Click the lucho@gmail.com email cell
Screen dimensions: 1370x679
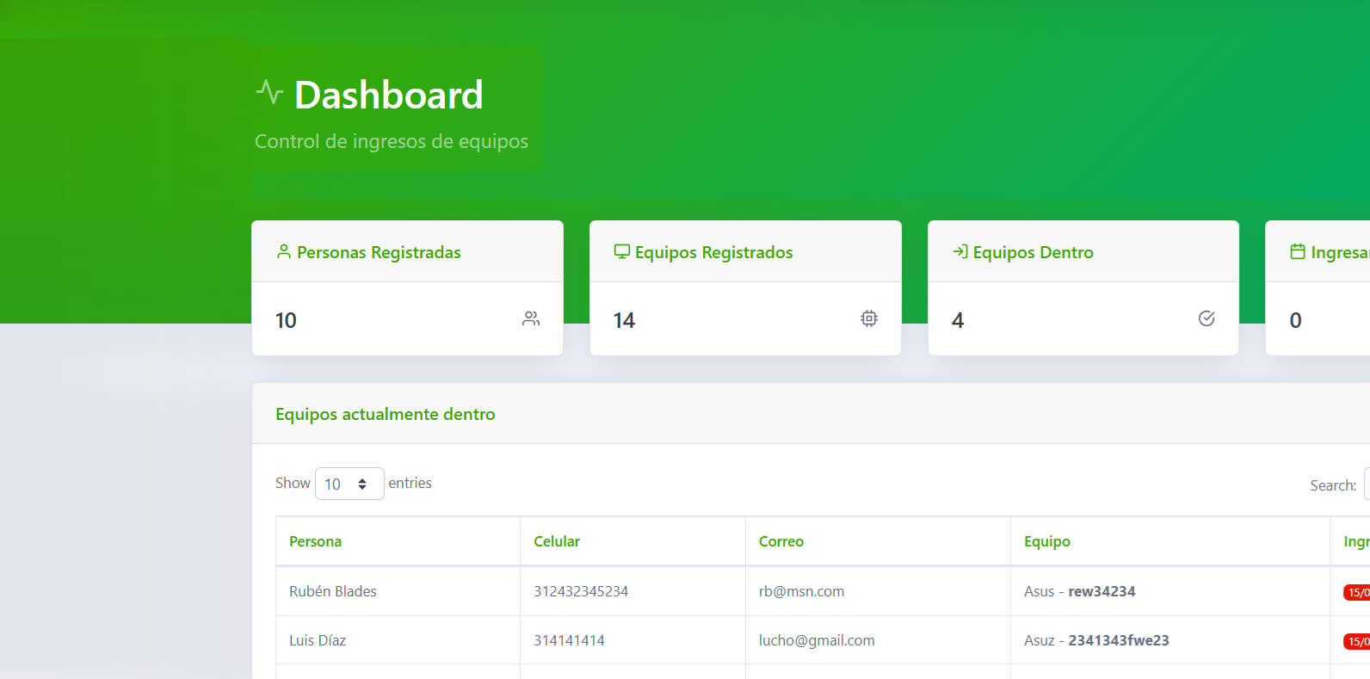click(817, 640)
